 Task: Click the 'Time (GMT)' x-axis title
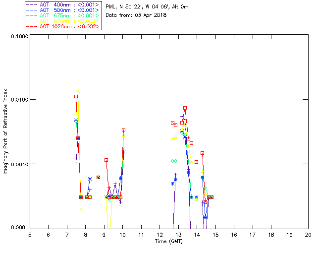(168, 241)
